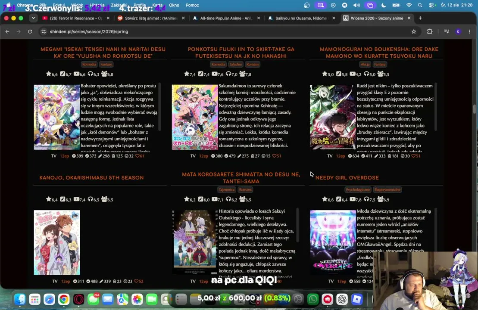Bookmark this page with the star icon
This screenshot has width=478, height=310.
pos(414,31)
